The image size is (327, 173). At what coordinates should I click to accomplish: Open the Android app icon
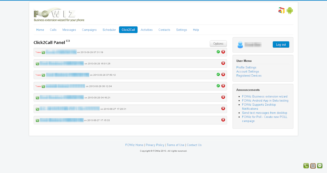(x=290, y=11)
